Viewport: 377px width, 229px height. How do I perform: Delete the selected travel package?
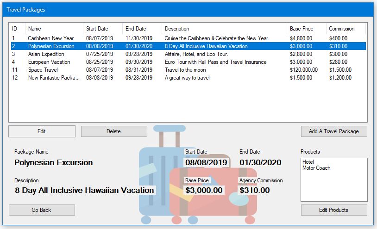(113, 131)
